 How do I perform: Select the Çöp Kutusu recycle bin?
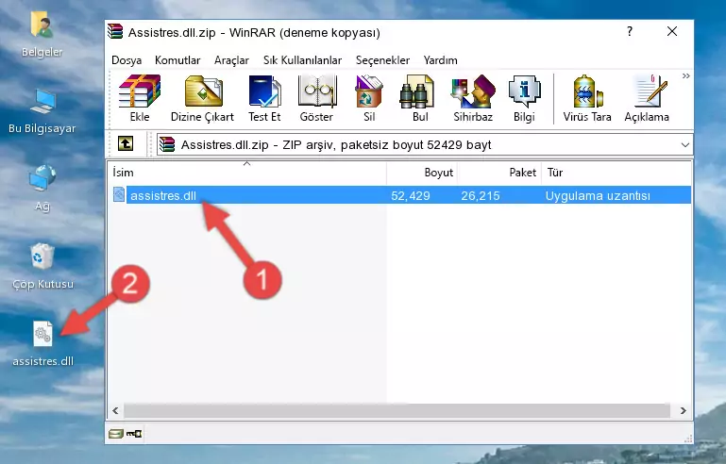pyautogui.click(x=42, y=266)
